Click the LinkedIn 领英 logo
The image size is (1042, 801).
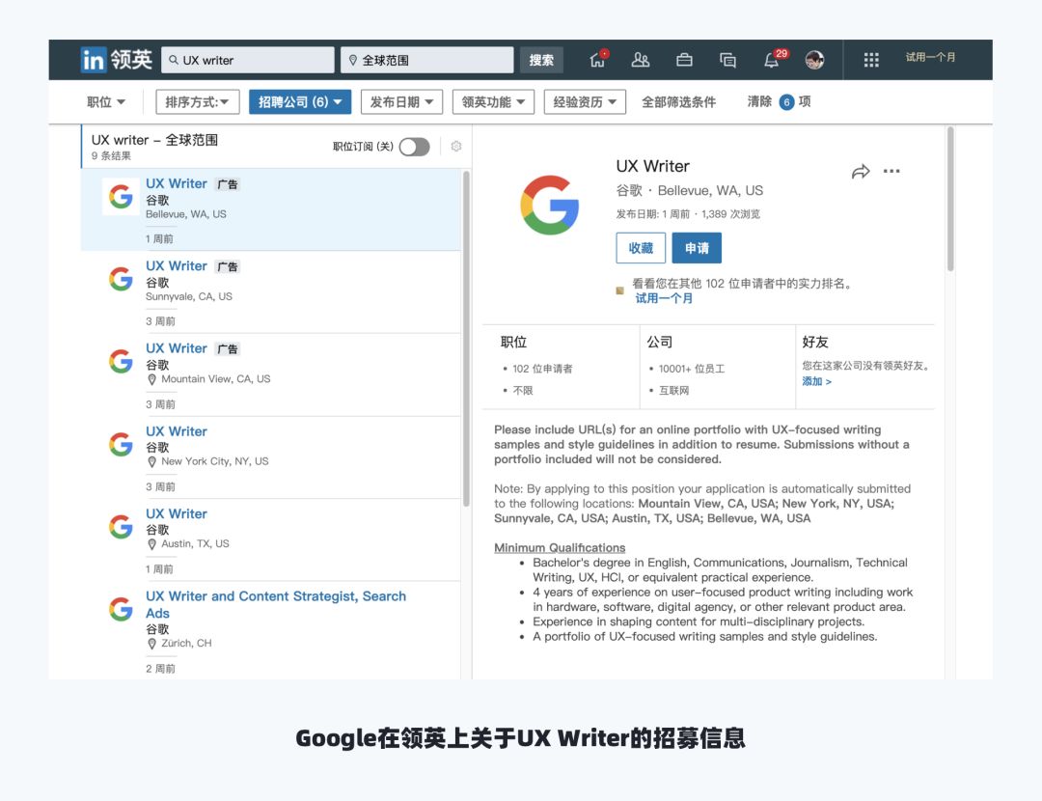coord(117,60)
